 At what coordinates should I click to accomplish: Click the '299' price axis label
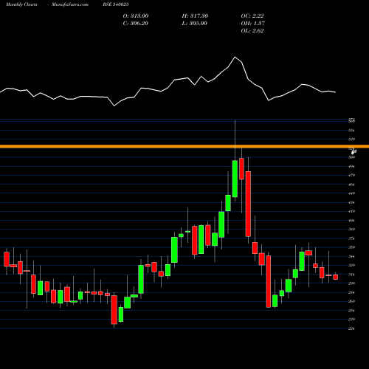(351, 283)
